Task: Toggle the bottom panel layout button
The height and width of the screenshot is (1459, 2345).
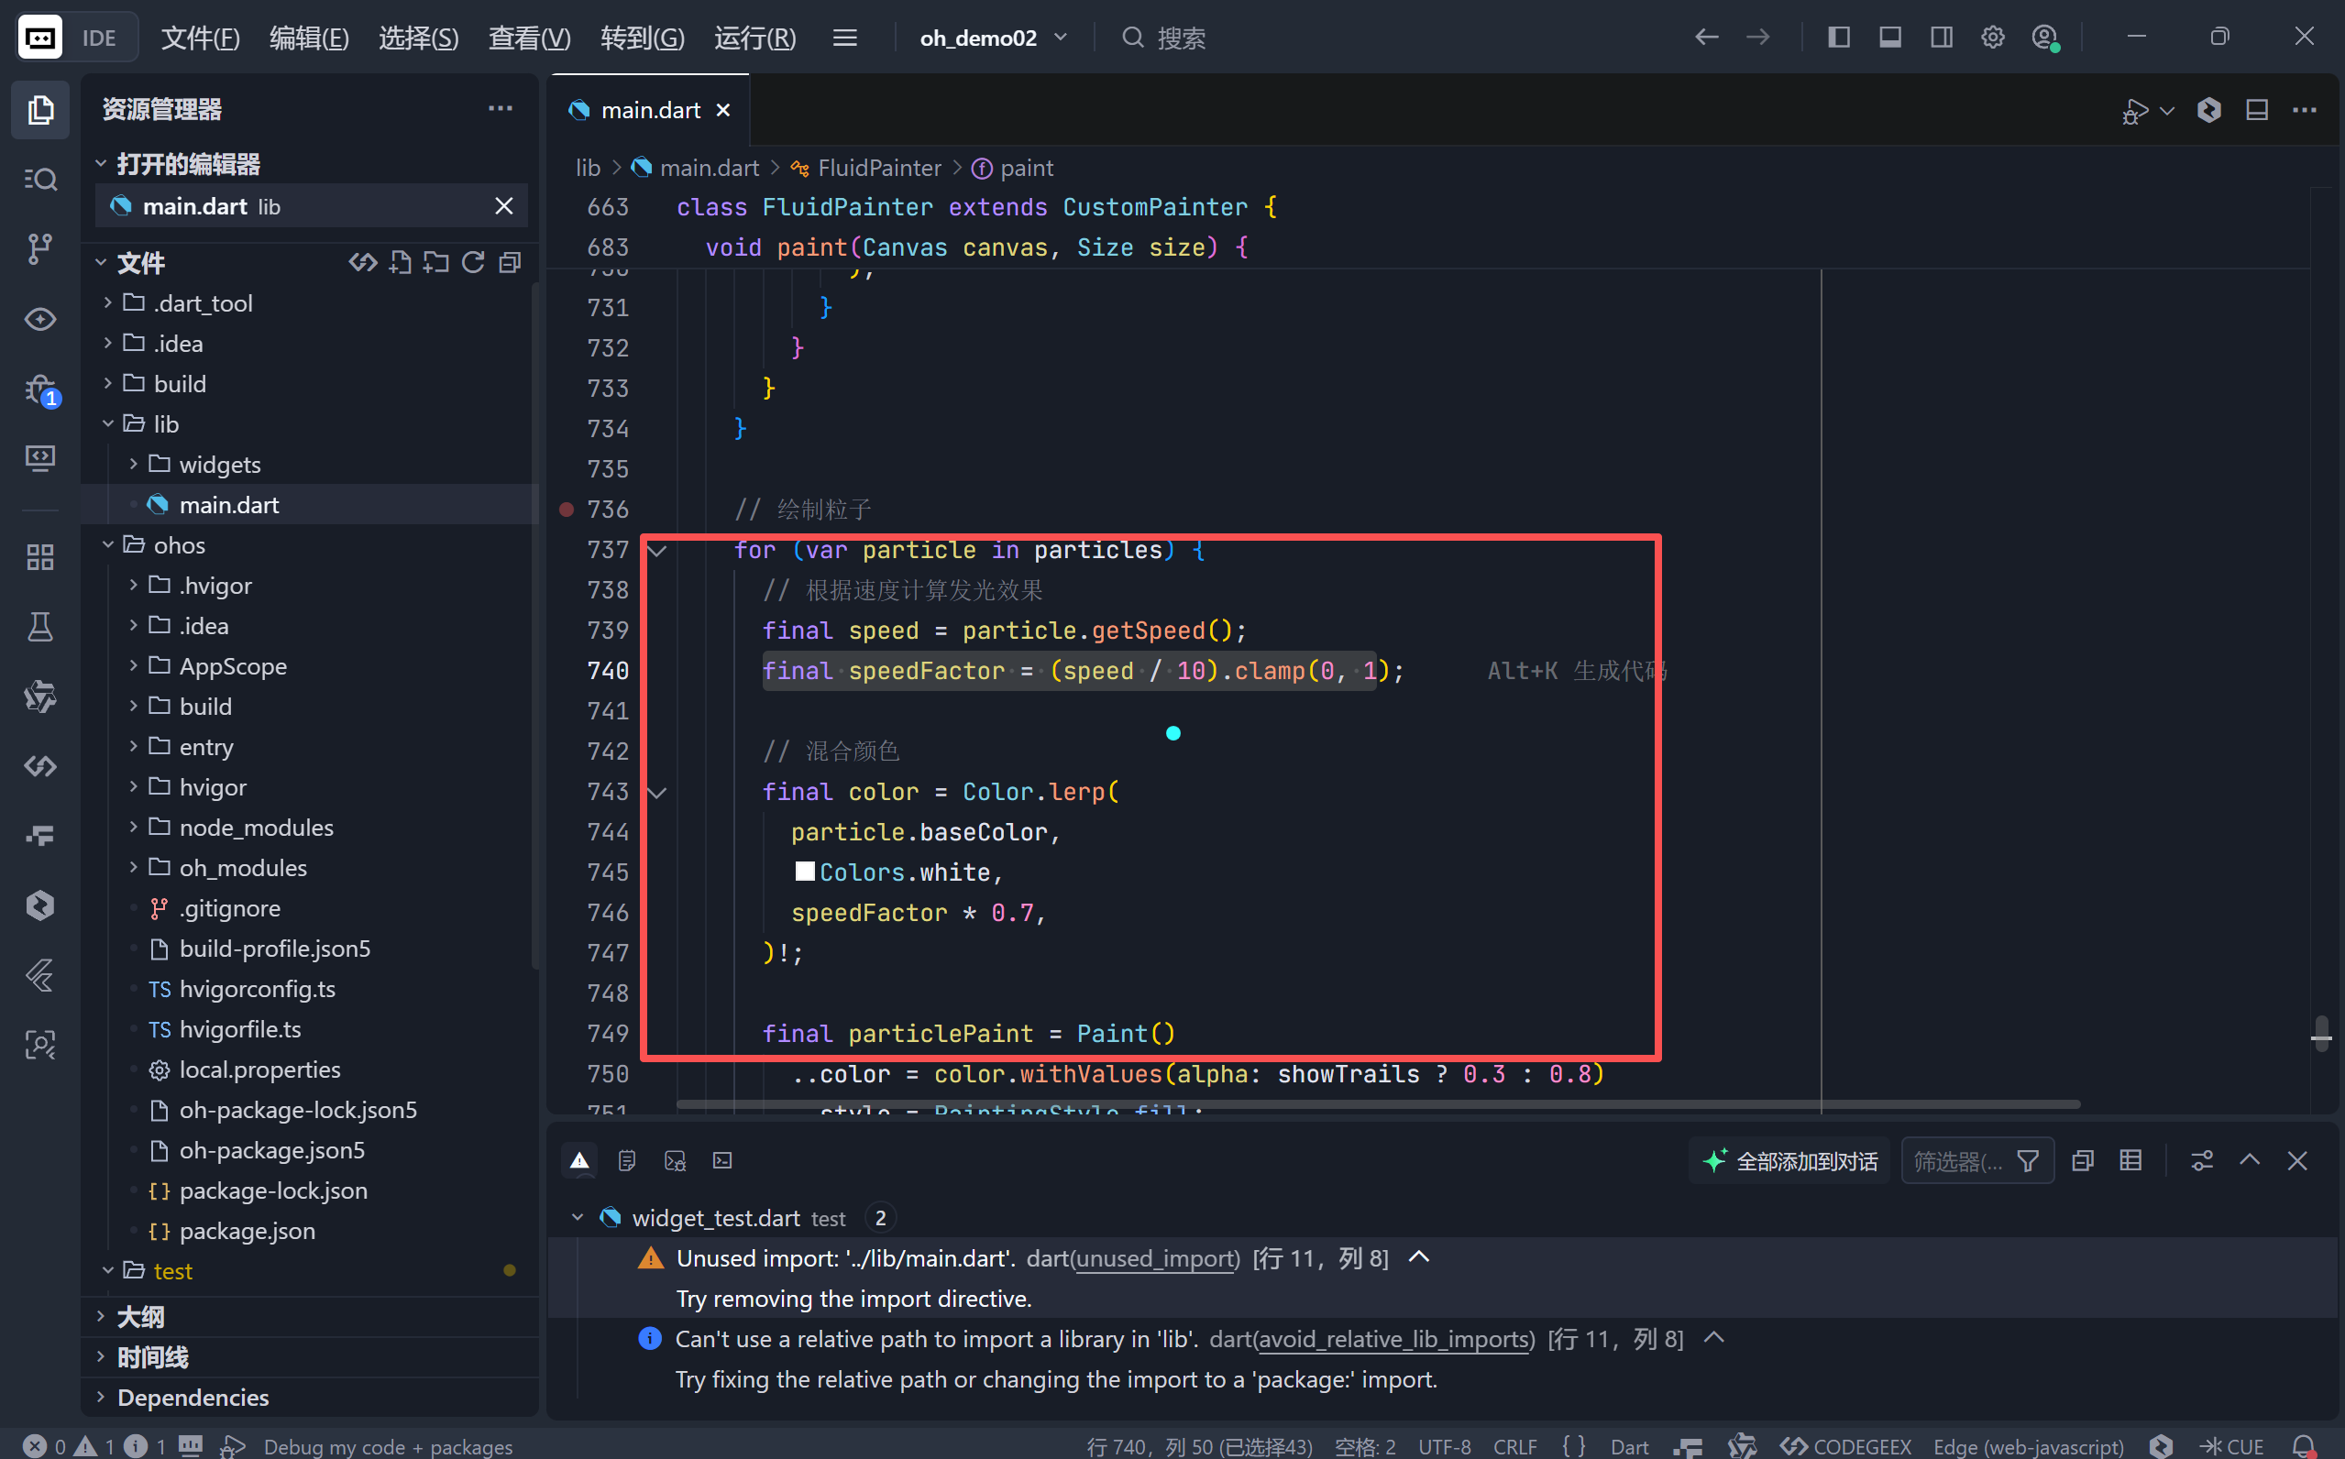Action: 1889,38
